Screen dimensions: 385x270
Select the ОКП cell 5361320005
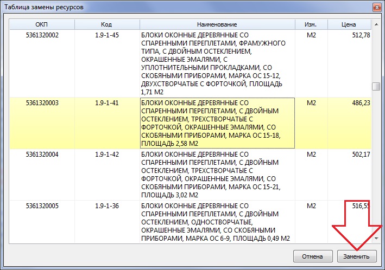click(x=42, y=222)
